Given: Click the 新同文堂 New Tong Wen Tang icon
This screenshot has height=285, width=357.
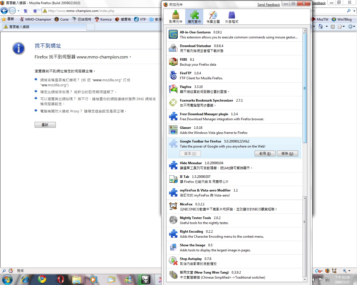Looking at the screenshot, I should click(173, 275).
